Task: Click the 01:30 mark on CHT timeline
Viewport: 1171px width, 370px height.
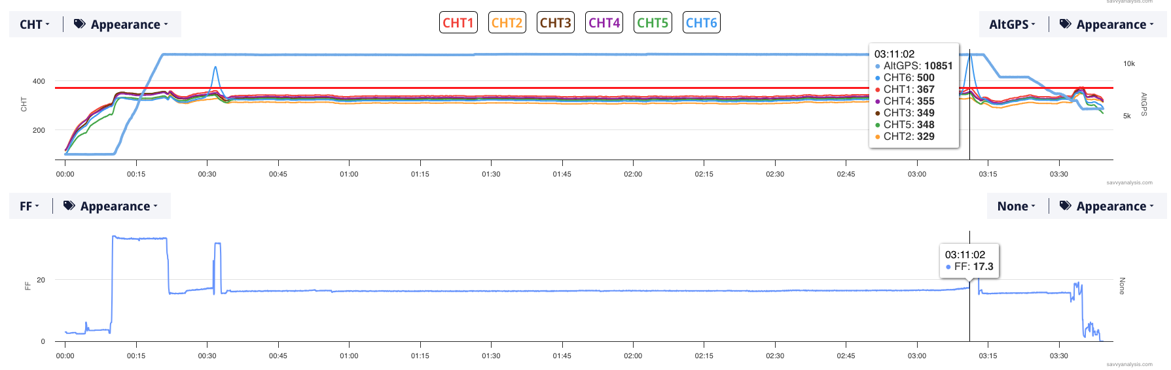Action: pyautogui.click(x=491, y=174)
